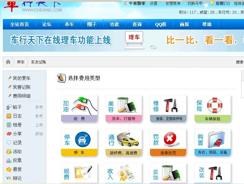
Task: Click 发布 next to 帖子
Action: (x=39, y=107)
